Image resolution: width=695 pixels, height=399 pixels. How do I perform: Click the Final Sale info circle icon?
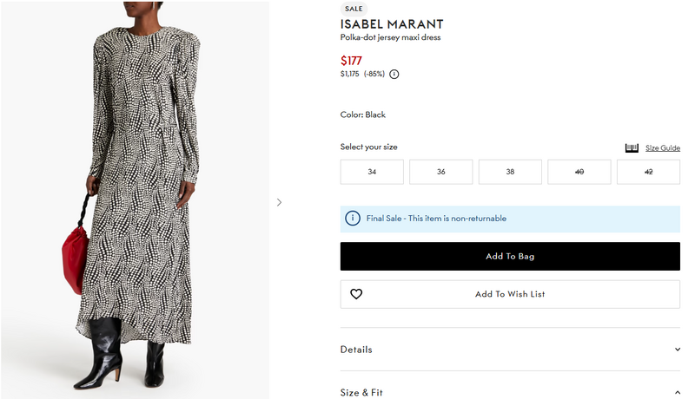(x=353, y=219)
